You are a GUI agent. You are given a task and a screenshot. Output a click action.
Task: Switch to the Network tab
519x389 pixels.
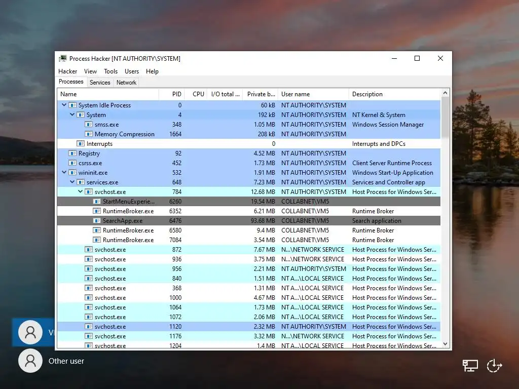point(126,83)
